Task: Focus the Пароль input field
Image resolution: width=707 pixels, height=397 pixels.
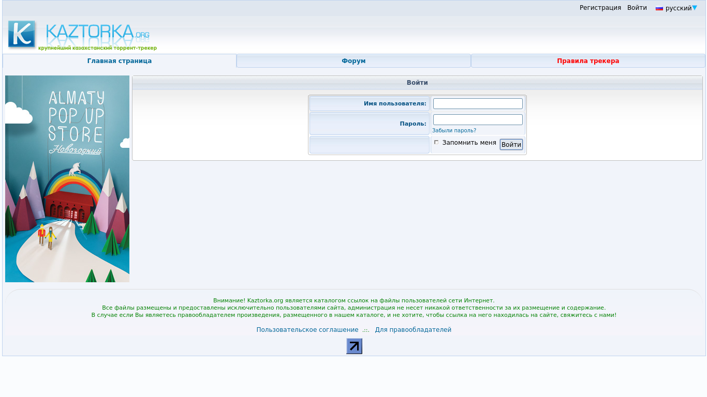Action: [478, 120]
